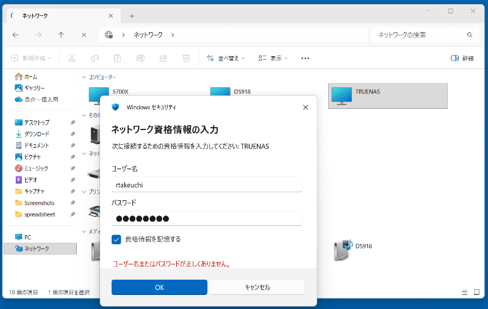Click the network globe icon in address bar

pos(109,35)
